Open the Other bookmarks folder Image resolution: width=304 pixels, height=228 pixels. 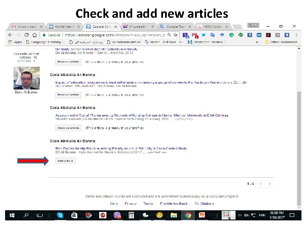281,42
